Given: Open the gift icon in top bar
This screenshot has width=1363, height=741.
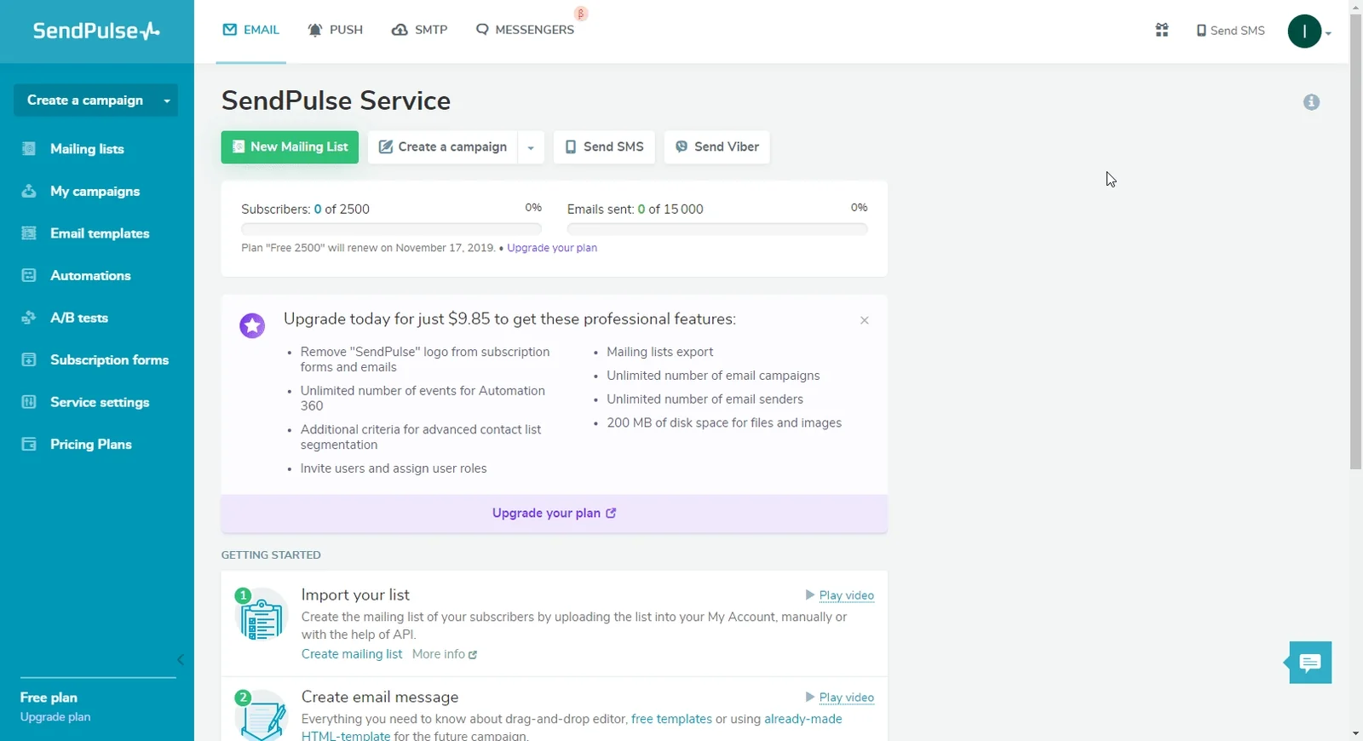Looking at the screenshot, I should tap(1162, 31).
